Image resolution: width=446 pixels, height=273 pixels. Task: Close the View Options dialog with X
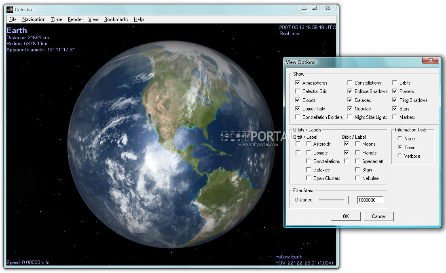(x=431, y=60)
